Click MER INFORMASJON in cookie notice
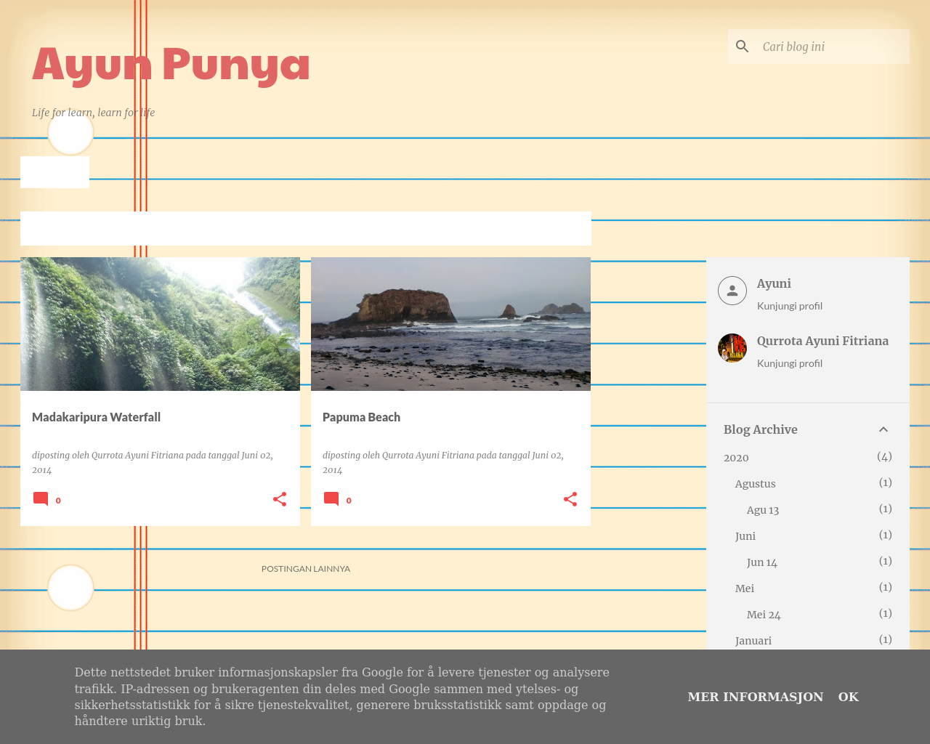Image resolution: width=930 pixels, height=744 pixels. click(x=756, y=697)
